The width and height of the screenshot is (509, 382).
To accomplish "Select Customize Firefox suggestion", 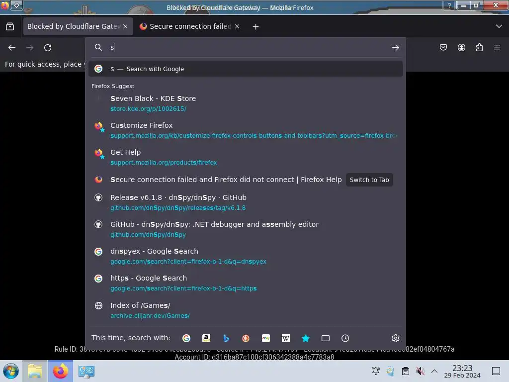I will point(246,130).
